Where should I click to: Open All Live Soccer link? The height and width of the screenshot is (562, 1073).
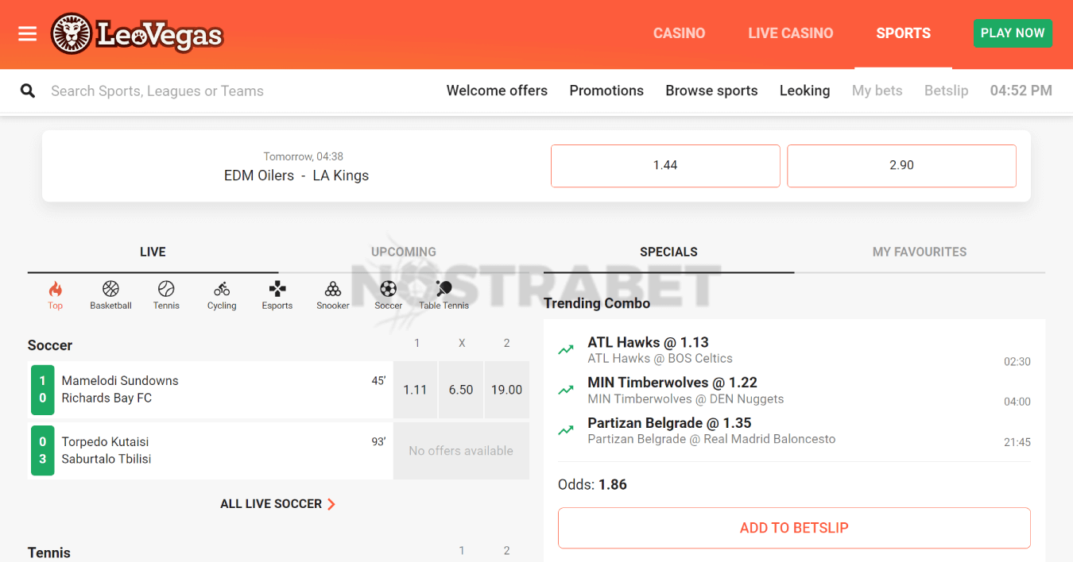pyautogui.click(x=278, y=504)
